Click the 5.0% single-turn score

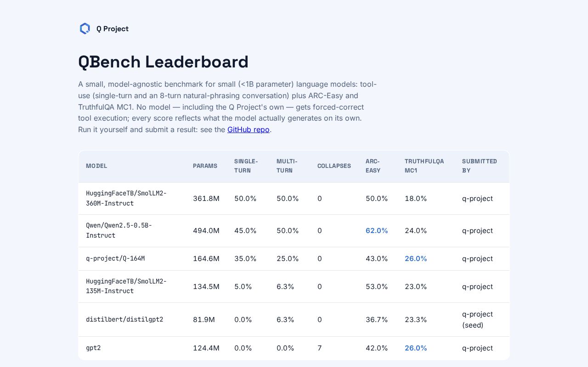243,287
